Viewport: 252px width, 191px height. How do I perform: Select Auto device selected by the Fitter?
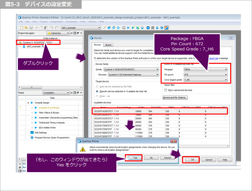click(97, 87)
